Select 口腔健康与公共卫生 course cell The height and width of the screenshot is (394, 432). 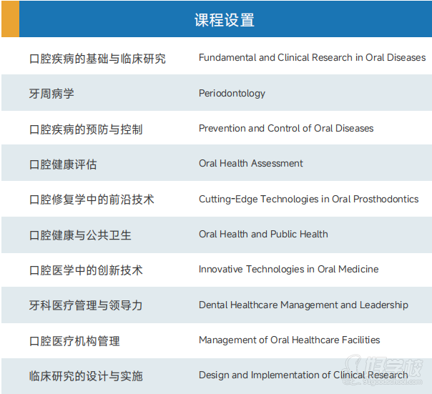[x=80, y=235]
